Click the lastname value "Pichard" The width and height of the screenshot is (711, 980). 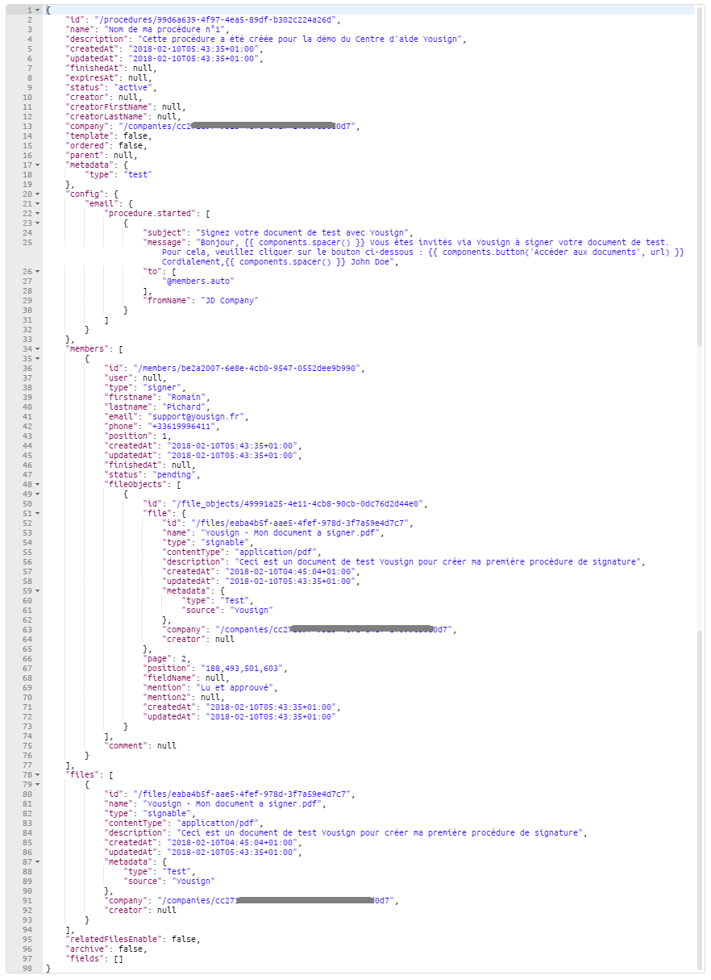(x=185, y=407)
